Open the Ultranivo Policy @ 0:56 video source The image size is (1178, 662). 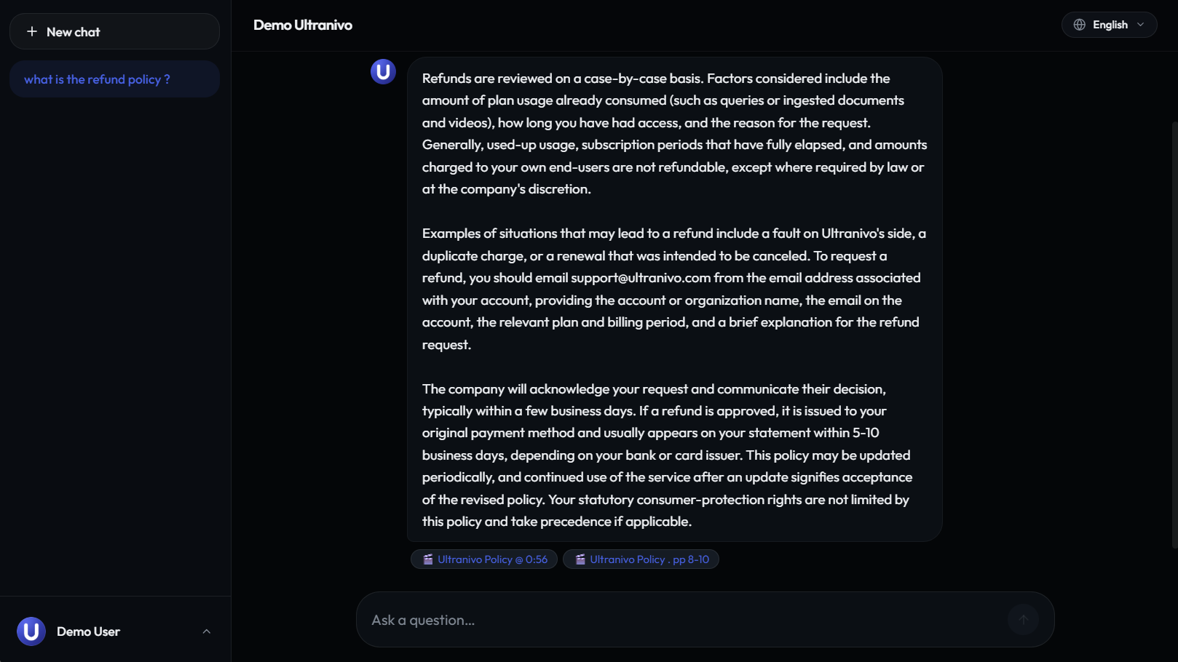tap(484, 559)
